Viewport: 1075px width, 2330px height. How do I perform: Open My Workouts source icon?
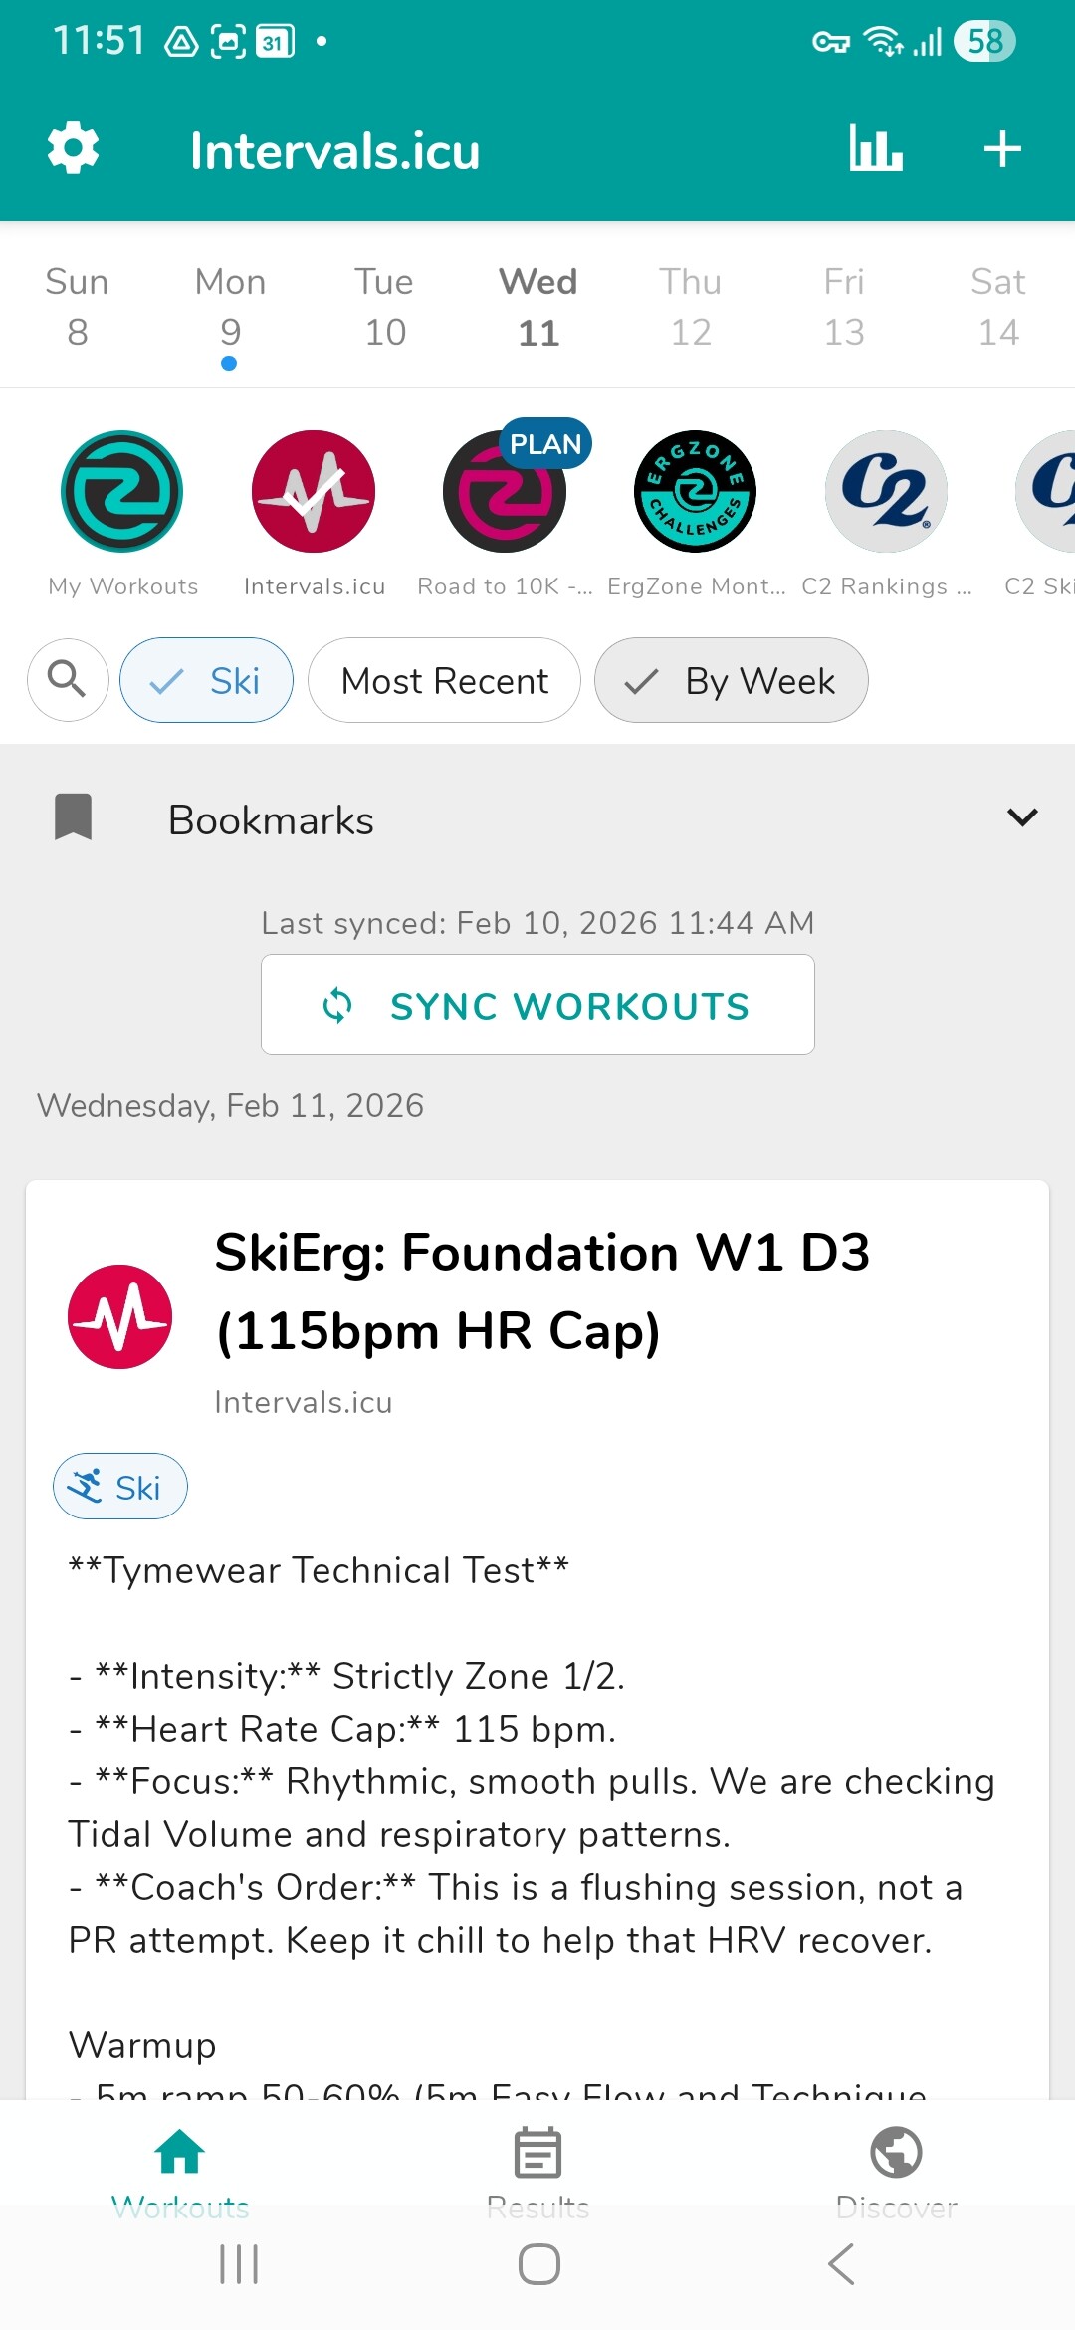click(x=122, y=492)
